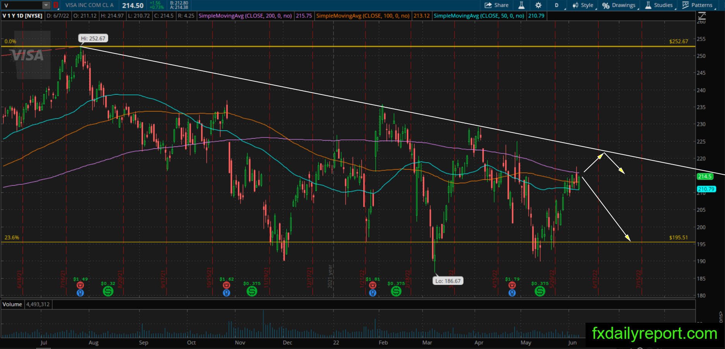Click the earnings phone icon labeled $1.62
This screenshot has width=725, height=349.
coord(227,285)
